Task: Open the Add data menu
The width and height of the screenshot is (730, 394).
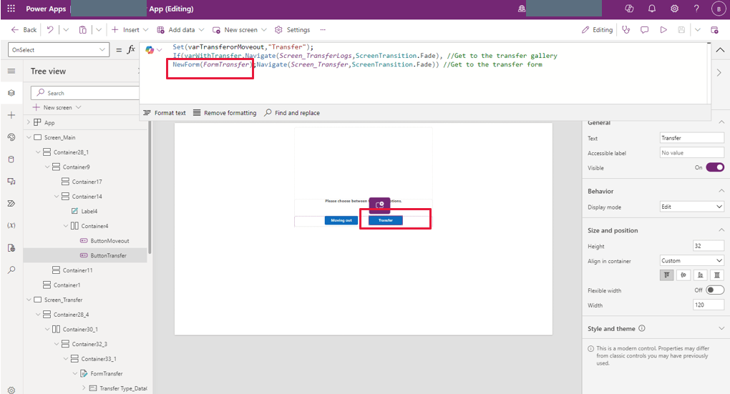Action: point(180,30)
